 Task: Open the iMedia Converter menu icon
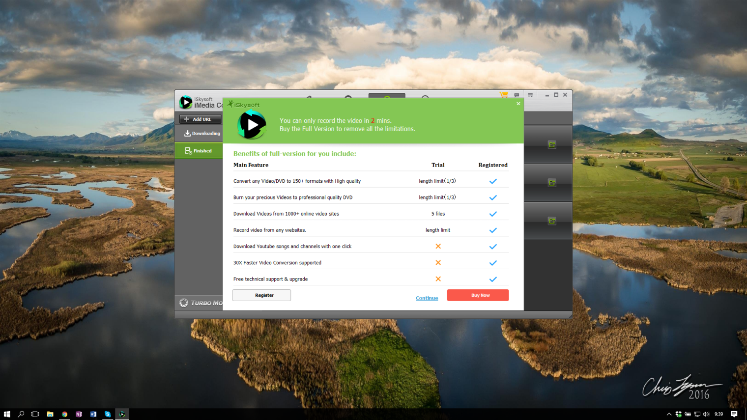tap(530, 95)
